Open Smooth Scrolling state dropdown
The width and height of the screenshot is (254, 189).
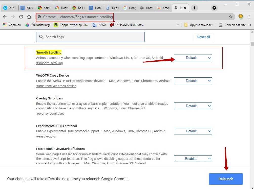tap(193, 58)
